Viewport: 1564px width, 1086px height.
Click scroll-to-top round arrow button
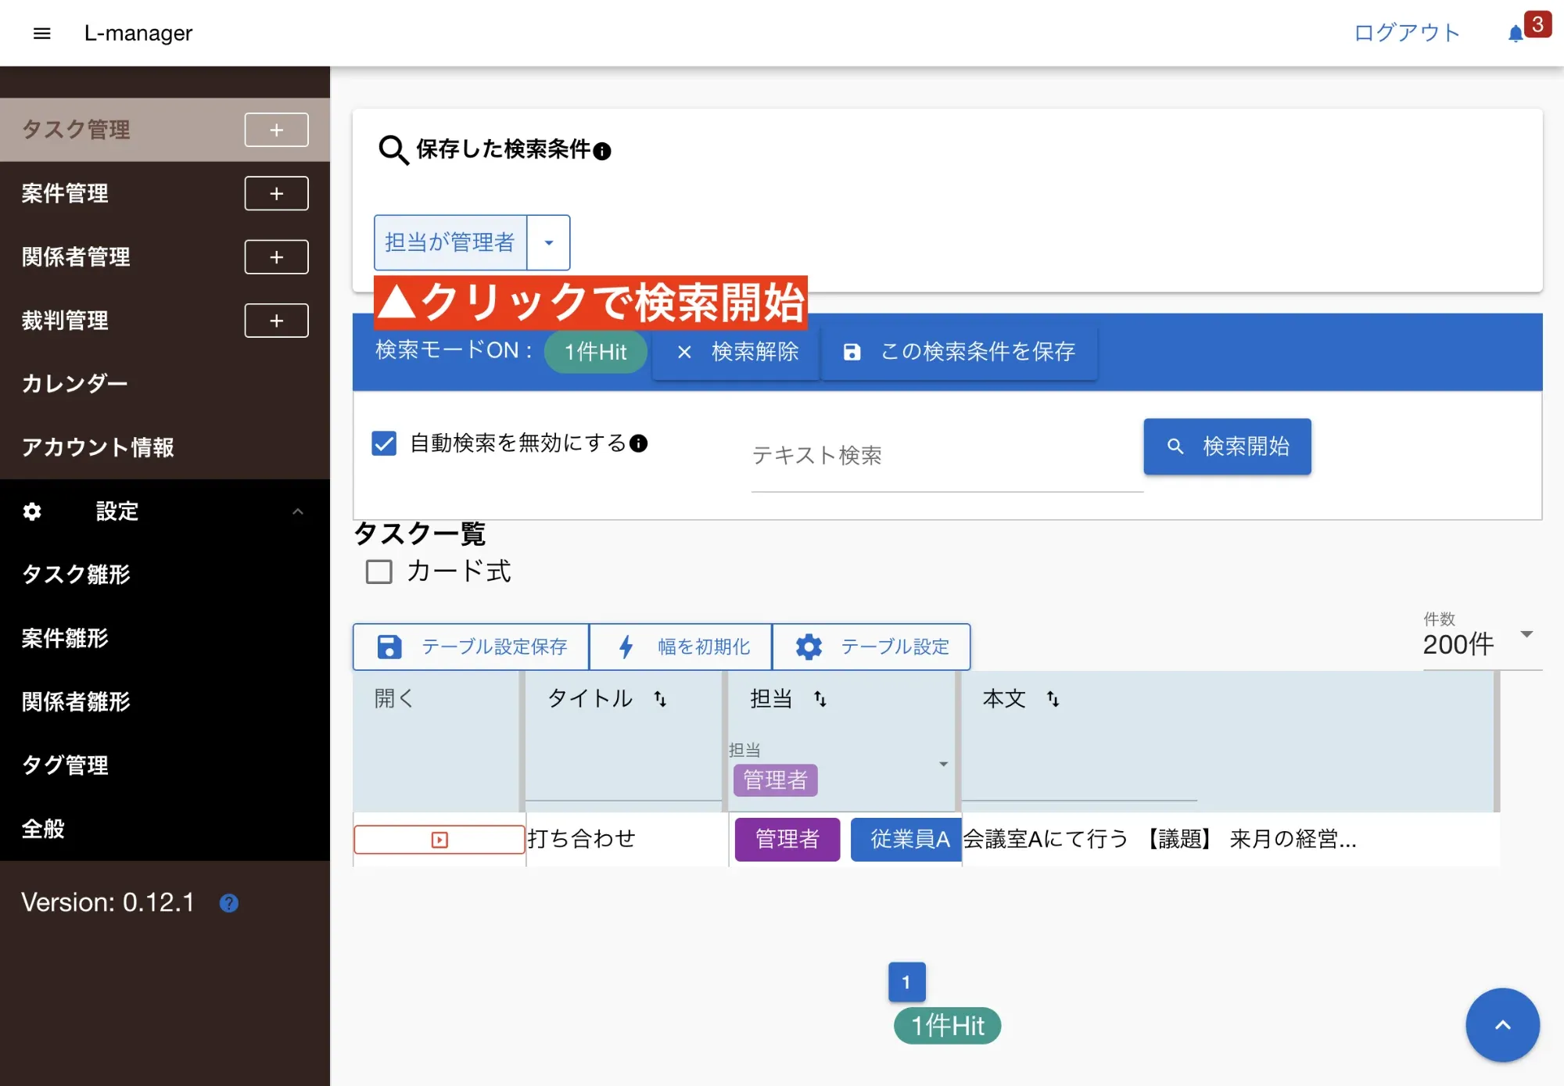click(1501, 1025)
